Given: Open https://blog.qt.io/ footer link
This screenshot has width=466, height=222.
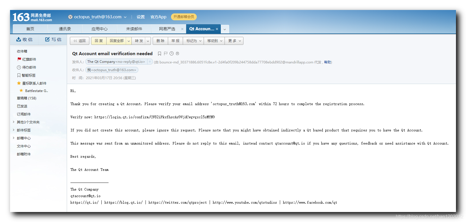Looking at the screenshot, I should click(x=123, y=203).
